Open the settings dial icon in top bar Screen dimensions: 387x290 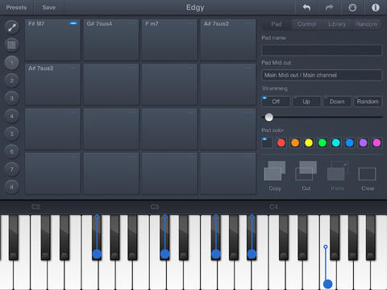coord(352,7)
